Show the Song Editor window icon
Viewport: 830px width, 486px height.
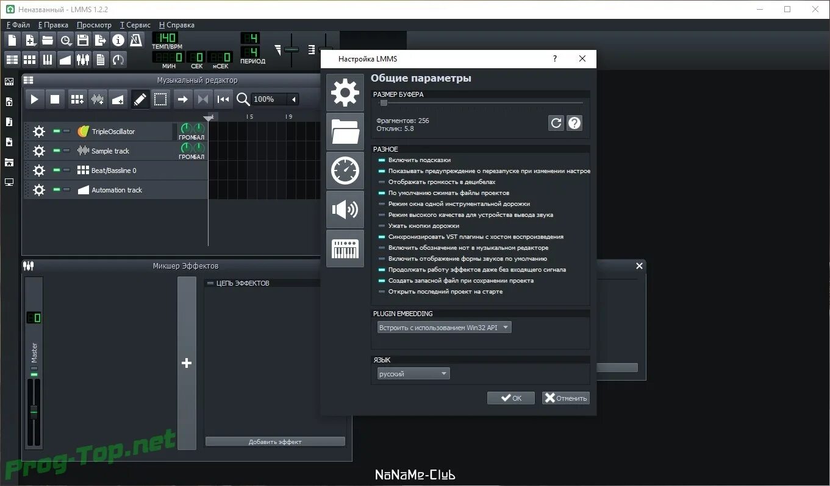[12, 59]
